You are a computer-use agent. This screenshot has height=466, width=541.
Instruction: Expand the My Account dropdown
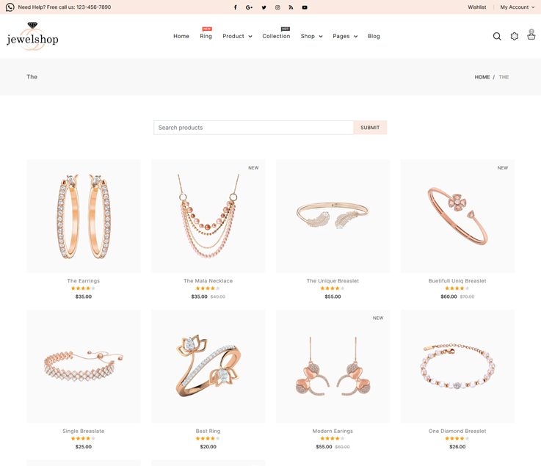click(518, 7)
